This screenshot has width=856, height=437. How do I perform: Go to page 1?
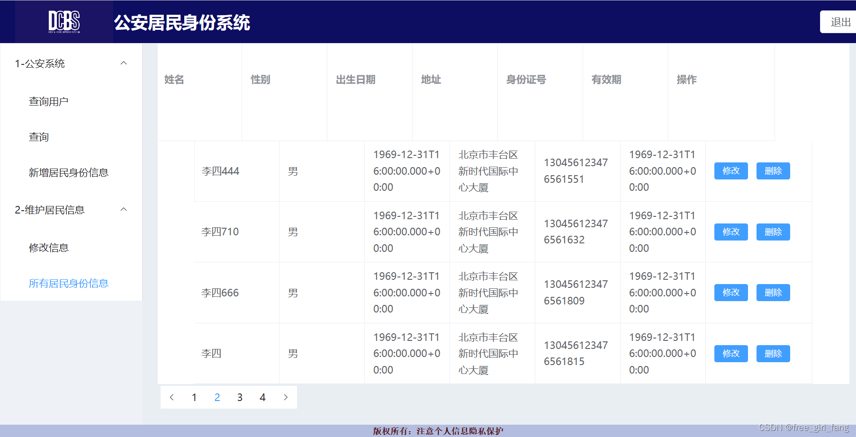coord(194,397)
